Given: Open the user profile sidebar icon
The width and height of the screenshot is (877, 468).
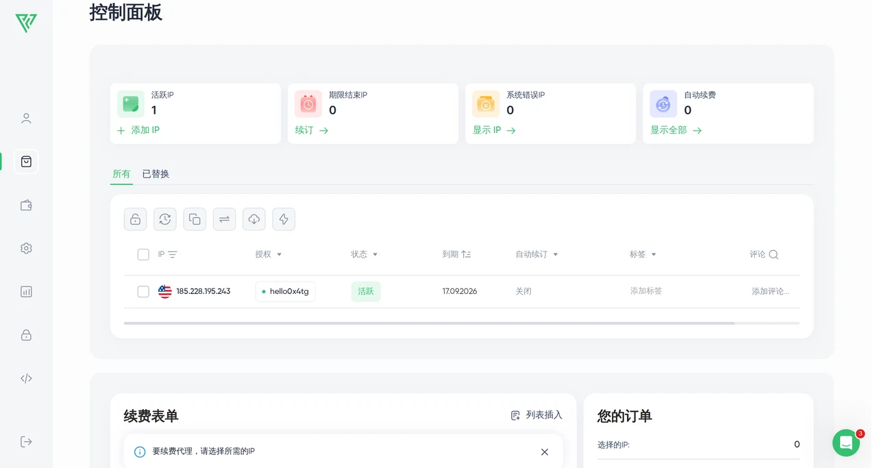Looking at the screenshot, I should click(x=26, y=119).
